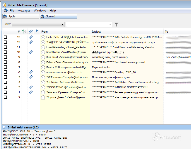Switch to the Apple tab
191x149 pixels.
pyautogui.click(x=21, y=16)
